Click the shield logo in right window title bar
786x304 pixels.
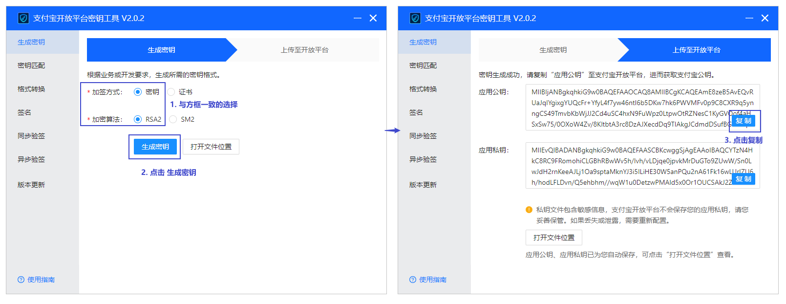point(415,18)
